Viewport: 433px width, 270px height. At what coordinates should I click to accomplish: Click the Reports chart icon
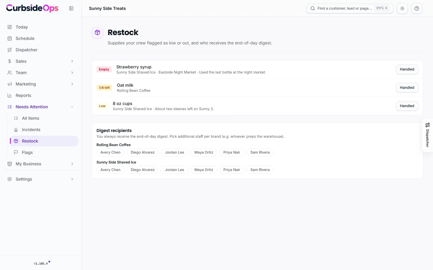point(10,95)
